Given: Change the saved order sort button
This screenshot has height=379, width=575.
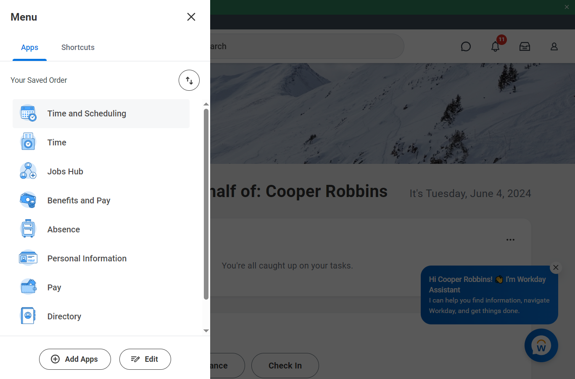Looking at the screenshot, I should click(x=189, y=80).
